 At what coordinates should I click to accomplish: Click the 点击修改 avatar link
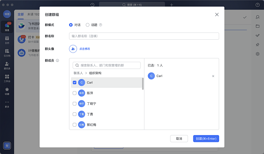pos(85,49)
